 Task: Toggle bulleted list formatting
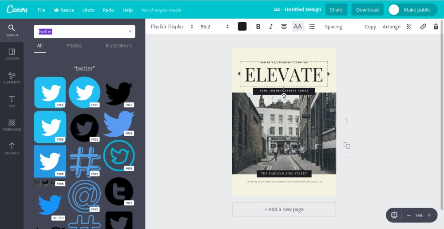click(x=312, y=27)
